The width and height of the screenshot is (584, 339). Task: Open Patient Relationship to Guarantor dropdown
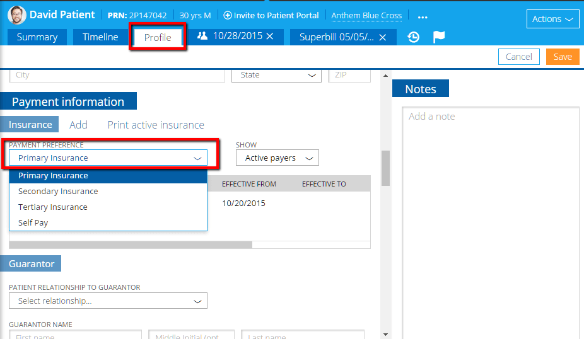[x=108, y=301]
